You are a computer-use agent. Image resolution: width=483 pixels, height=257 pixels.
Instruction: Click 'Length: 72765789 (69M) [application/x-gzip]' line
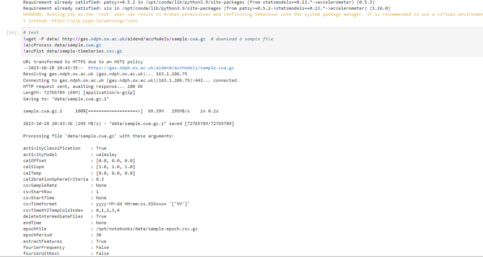tap(79, 92)
